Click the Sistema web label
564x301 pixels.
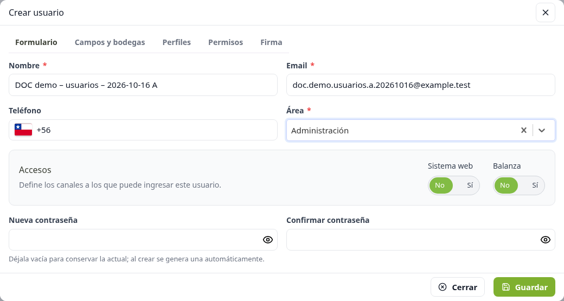click(x=450, y=166)
